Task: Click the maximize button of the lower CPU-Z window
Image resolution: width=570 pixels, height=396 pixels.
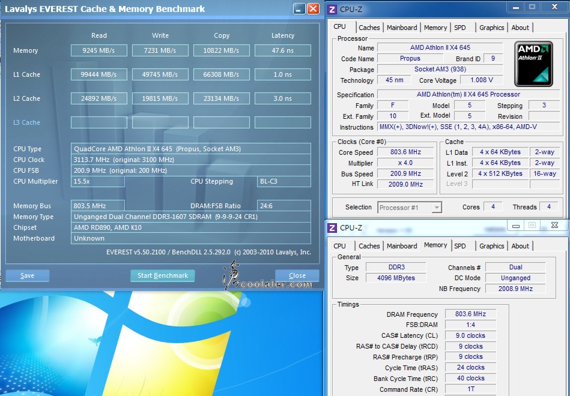Action: point(532,226)
